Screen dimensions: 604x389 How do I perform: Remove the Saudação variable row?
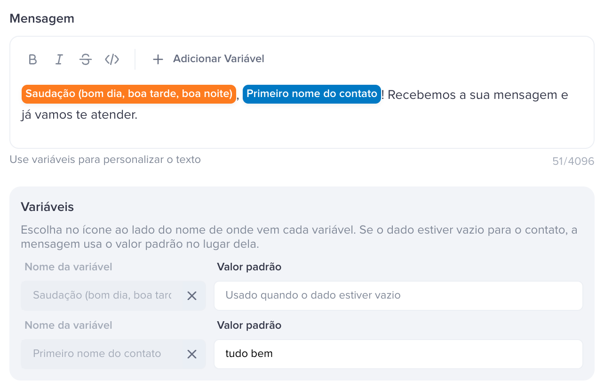(192, 296)
